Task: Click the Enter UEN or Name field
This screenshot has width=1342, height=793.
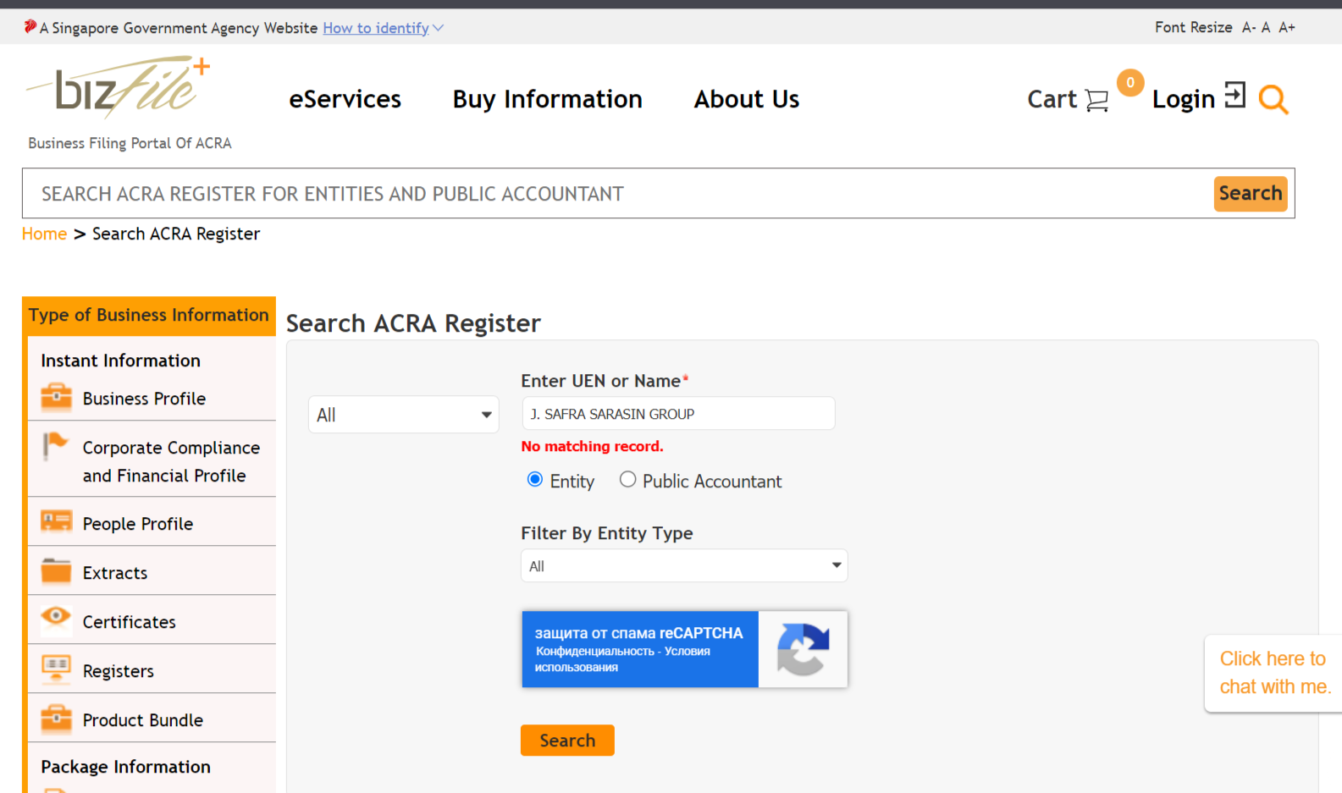Action: [x=678, y=413]
